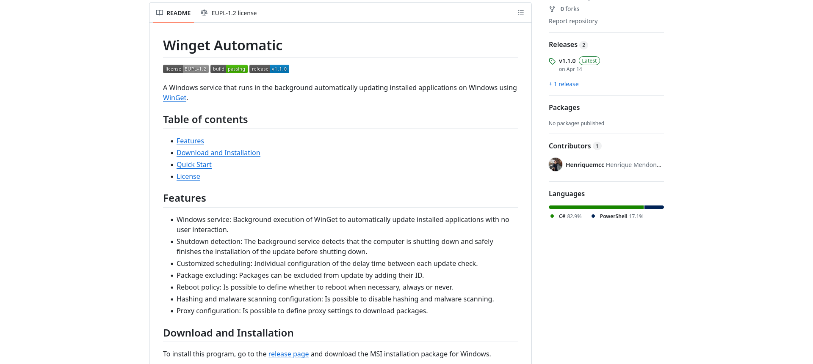Open Henriquemcc contributor profile name
This screenshot has width=813, height=364.
(x=585, y=165)
